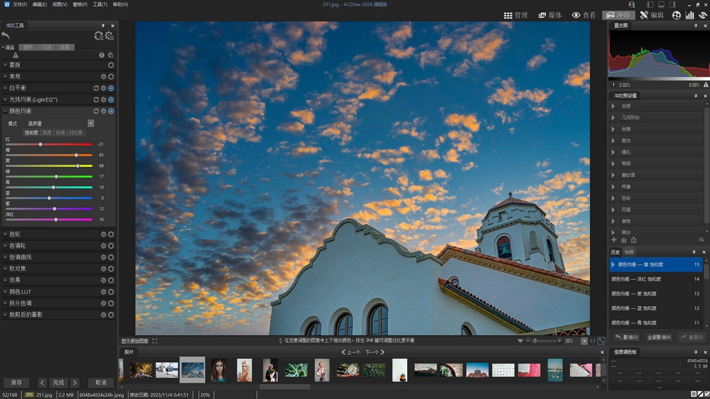Click the 保存 button
This screenshot has width=710, height=399.
point(17,382)
